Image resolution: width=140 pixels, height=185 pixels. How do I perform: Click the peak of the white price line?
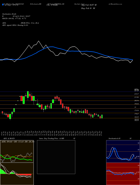click(39, 41)
